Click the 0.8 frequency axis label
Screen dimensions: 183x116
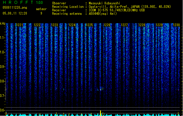coord(2,81)
